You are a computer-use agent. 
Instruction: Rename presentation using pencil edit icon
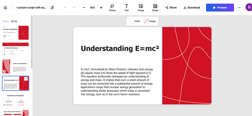(52, 8)
